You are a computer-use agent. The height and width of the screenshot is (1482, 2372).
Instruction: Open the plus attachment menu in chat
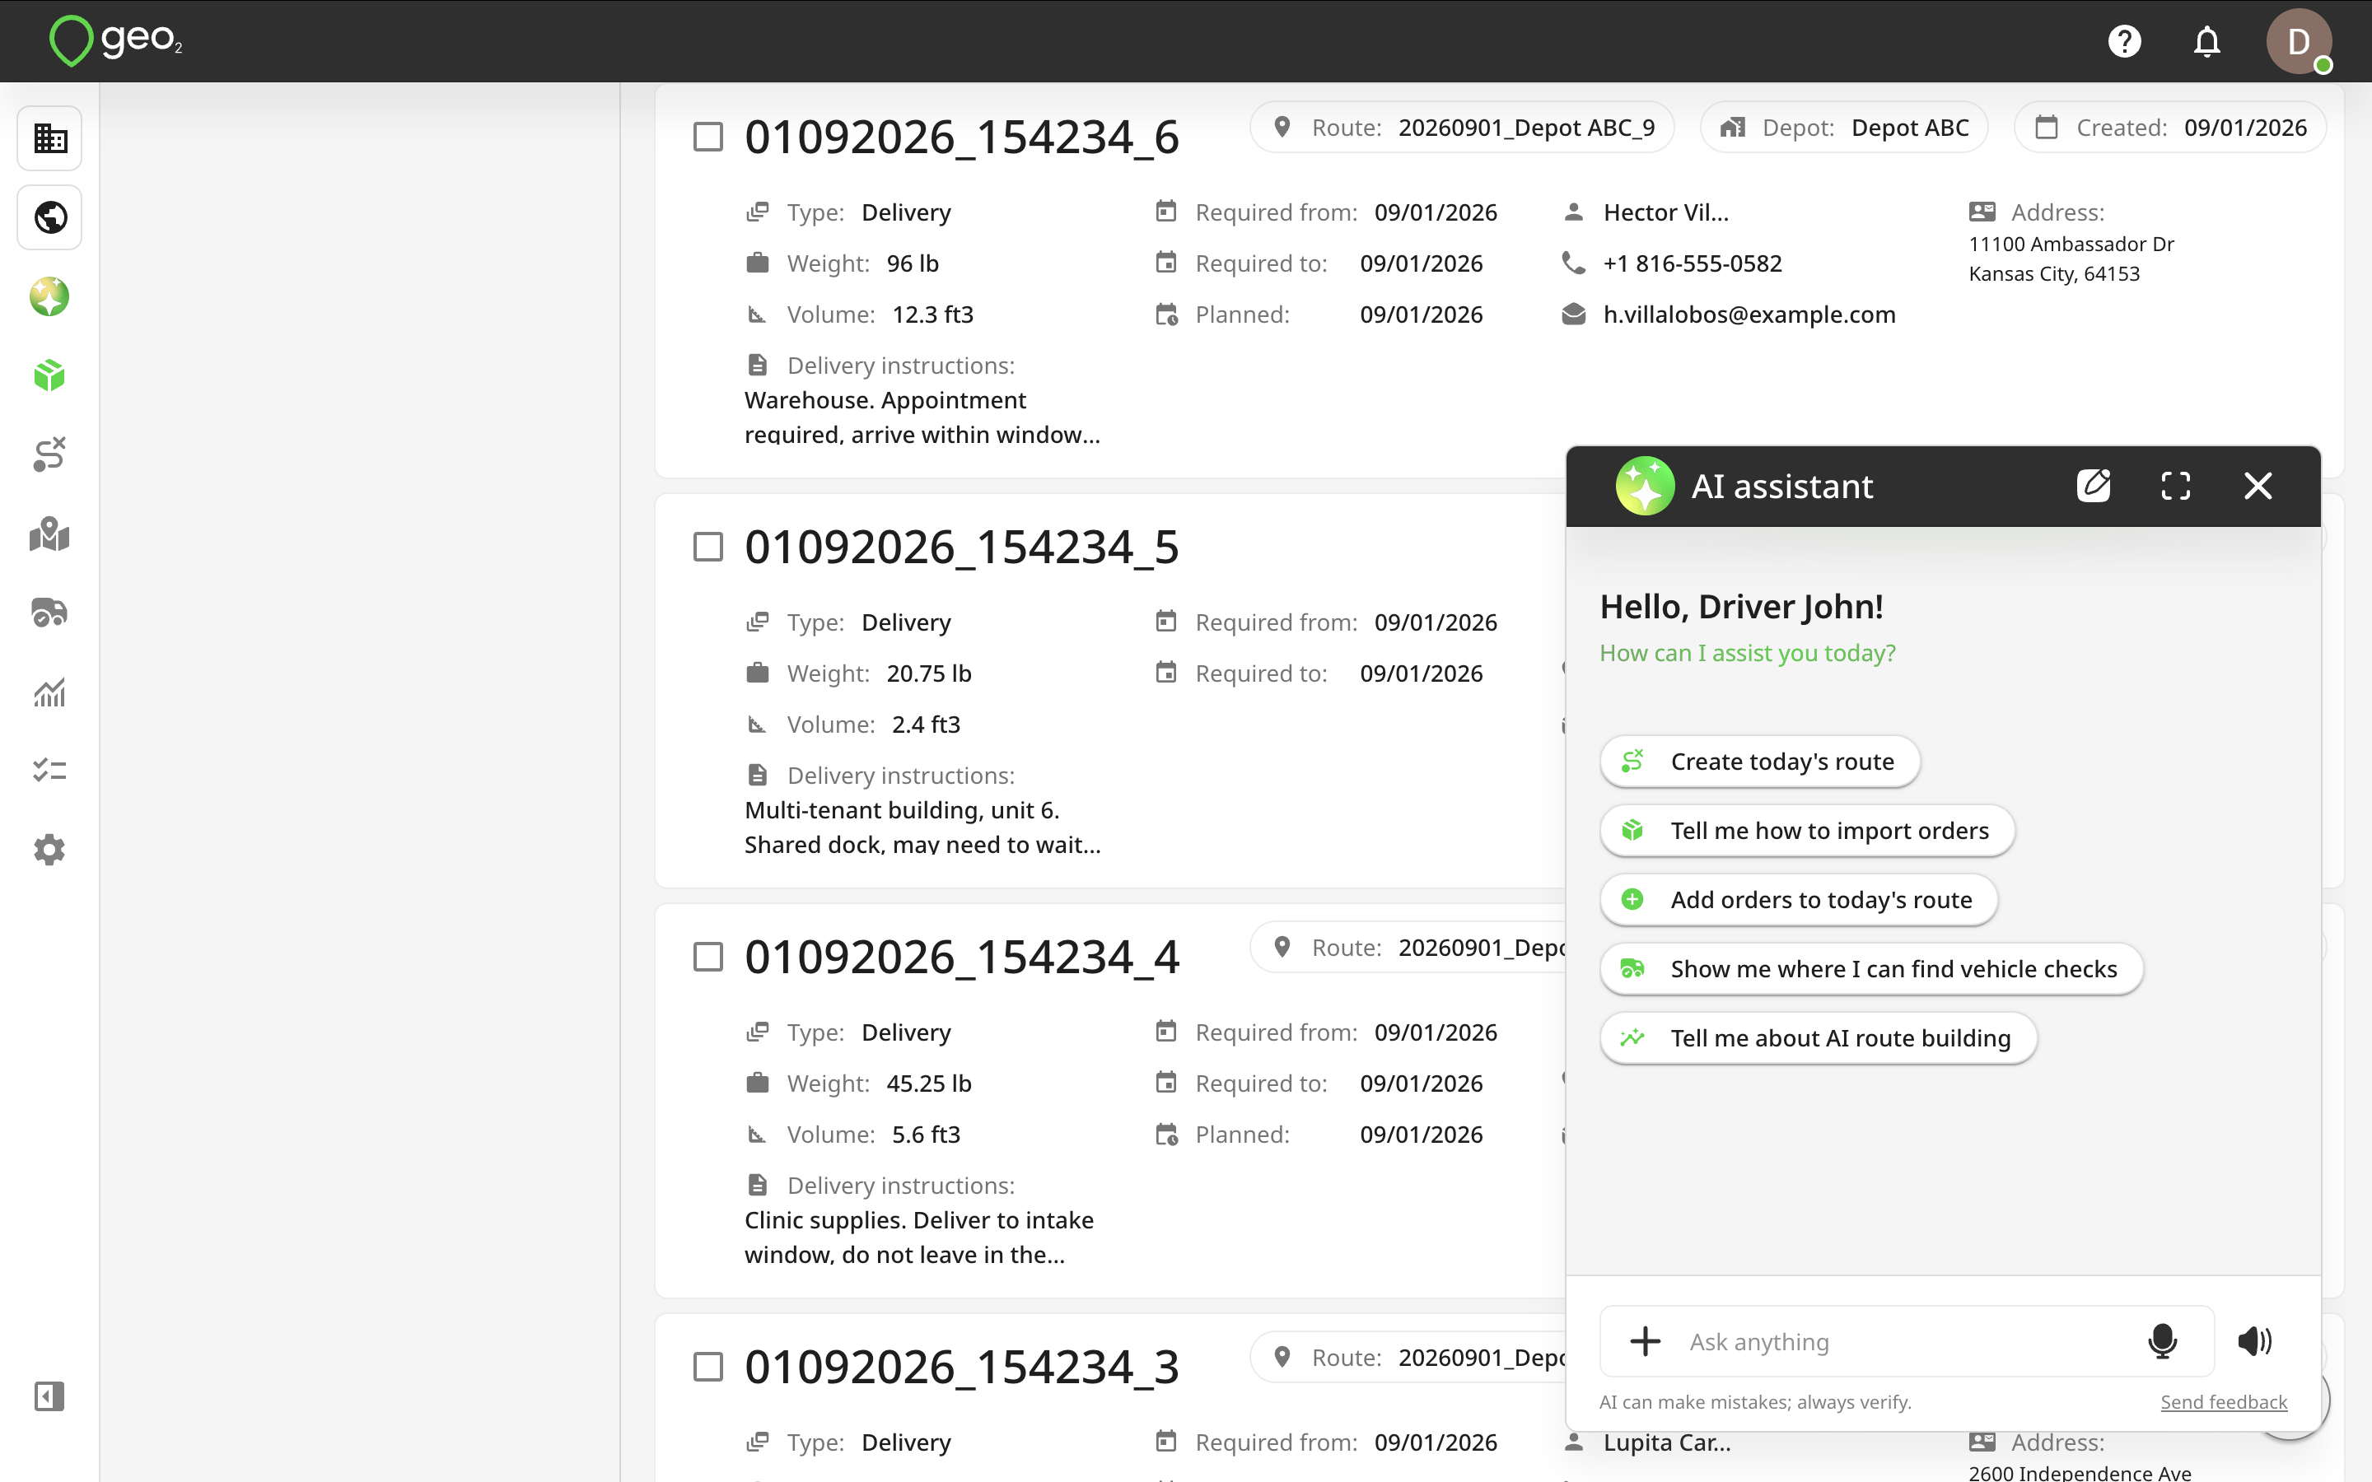tap(1646, 1341)
